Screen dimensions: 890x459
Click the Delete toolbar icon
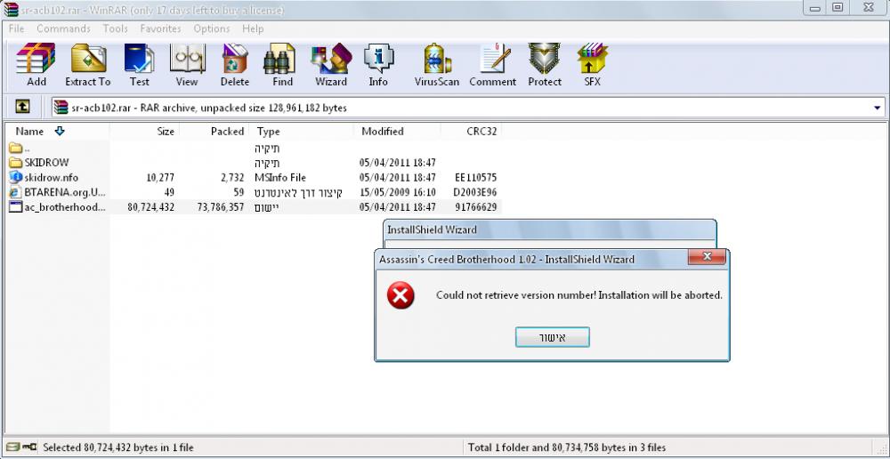click(x=235, y=65)
